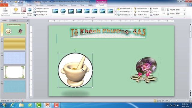Switch to the View tab
192x108 pixels.
click(82, 5)
